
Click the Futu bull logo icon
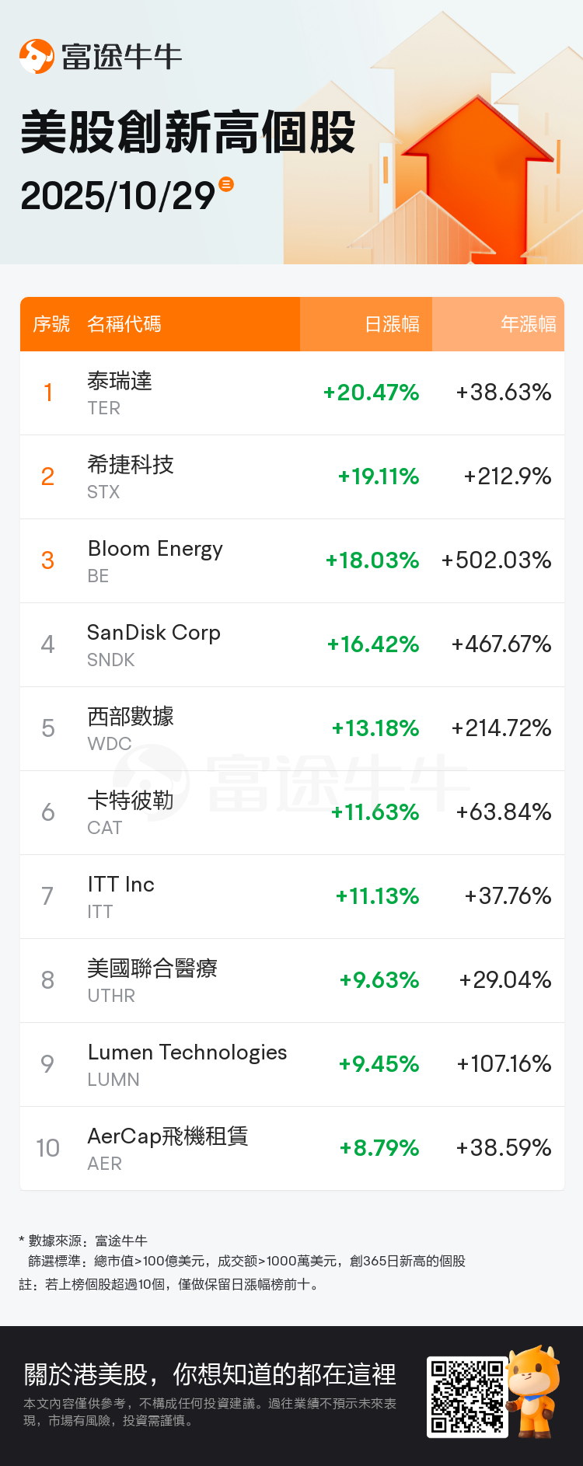(x=37, y=57)
